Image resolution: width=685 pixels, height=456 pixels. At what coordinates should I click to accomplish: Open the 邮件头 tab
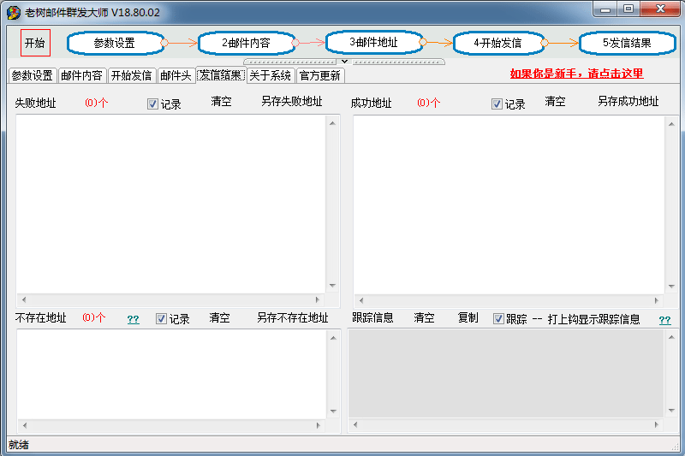pos(176,75)
